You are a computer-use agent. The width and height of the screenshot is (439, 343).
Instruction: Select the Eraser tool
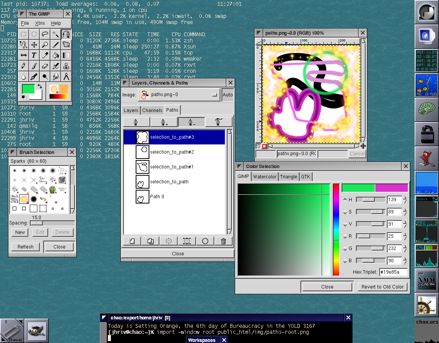click(45, 66)
